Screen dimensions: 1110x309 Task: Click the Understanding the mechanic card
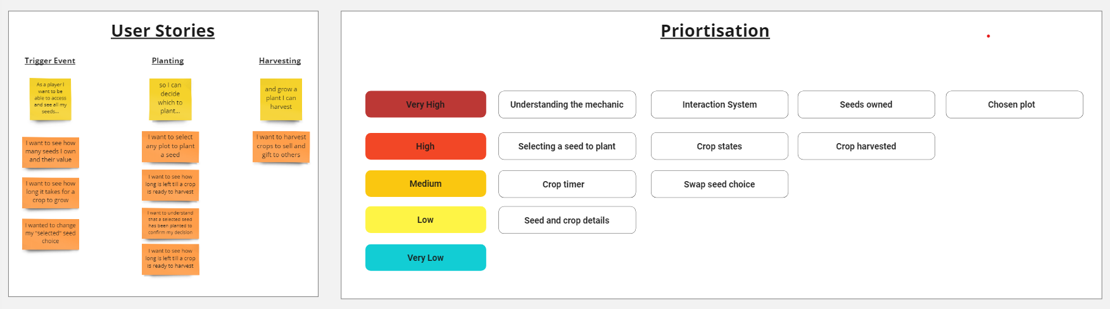[567, 104]
